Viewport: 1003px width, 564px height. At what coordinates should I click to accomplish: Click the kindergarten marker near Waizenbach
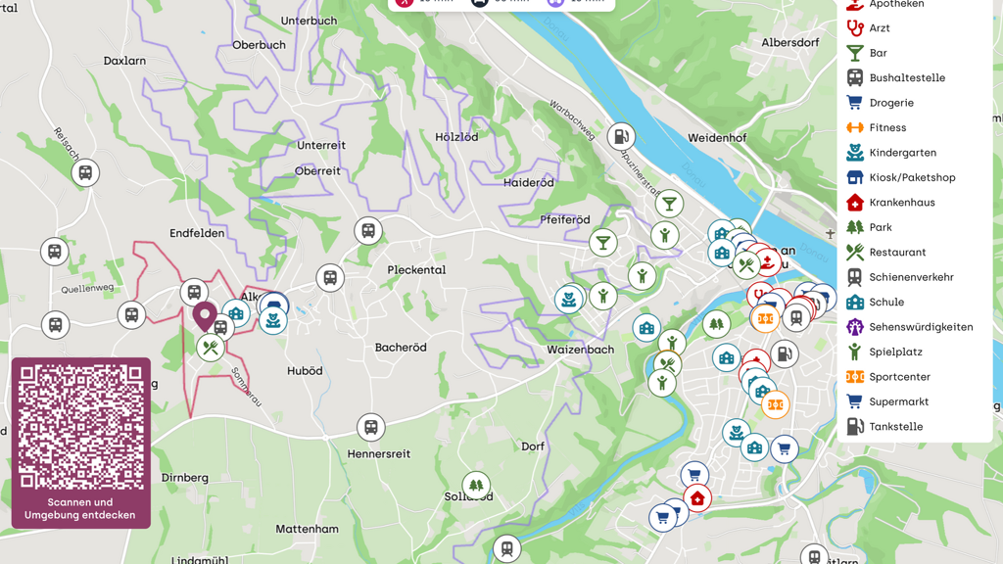pos(567,299)
